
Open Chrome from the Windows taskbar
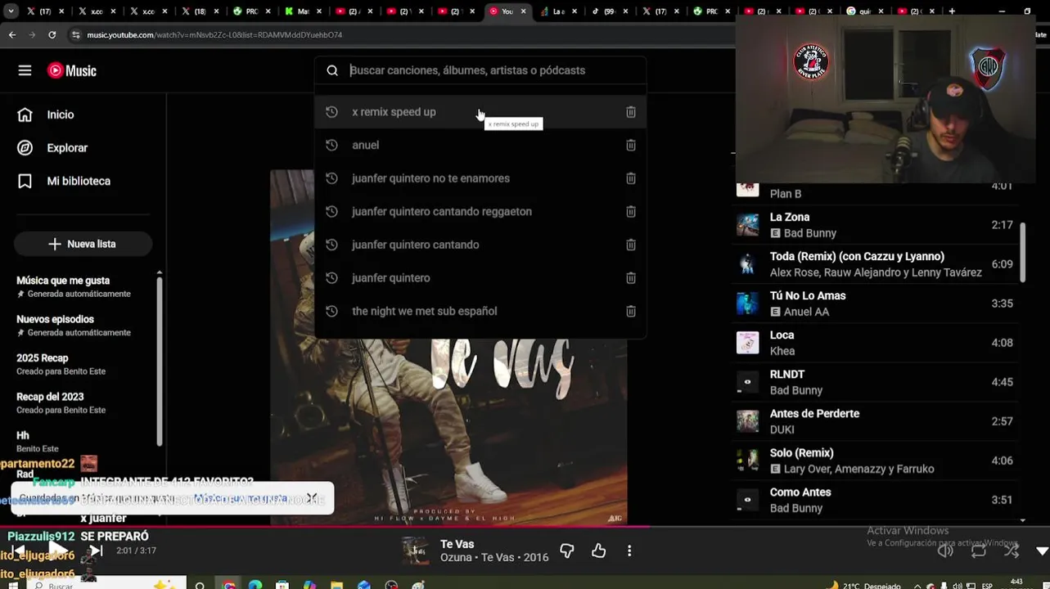coord(229,586)
